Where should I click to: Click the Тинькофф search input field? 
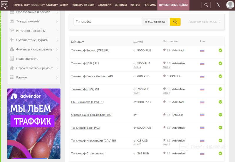click(x=108, y=22)
